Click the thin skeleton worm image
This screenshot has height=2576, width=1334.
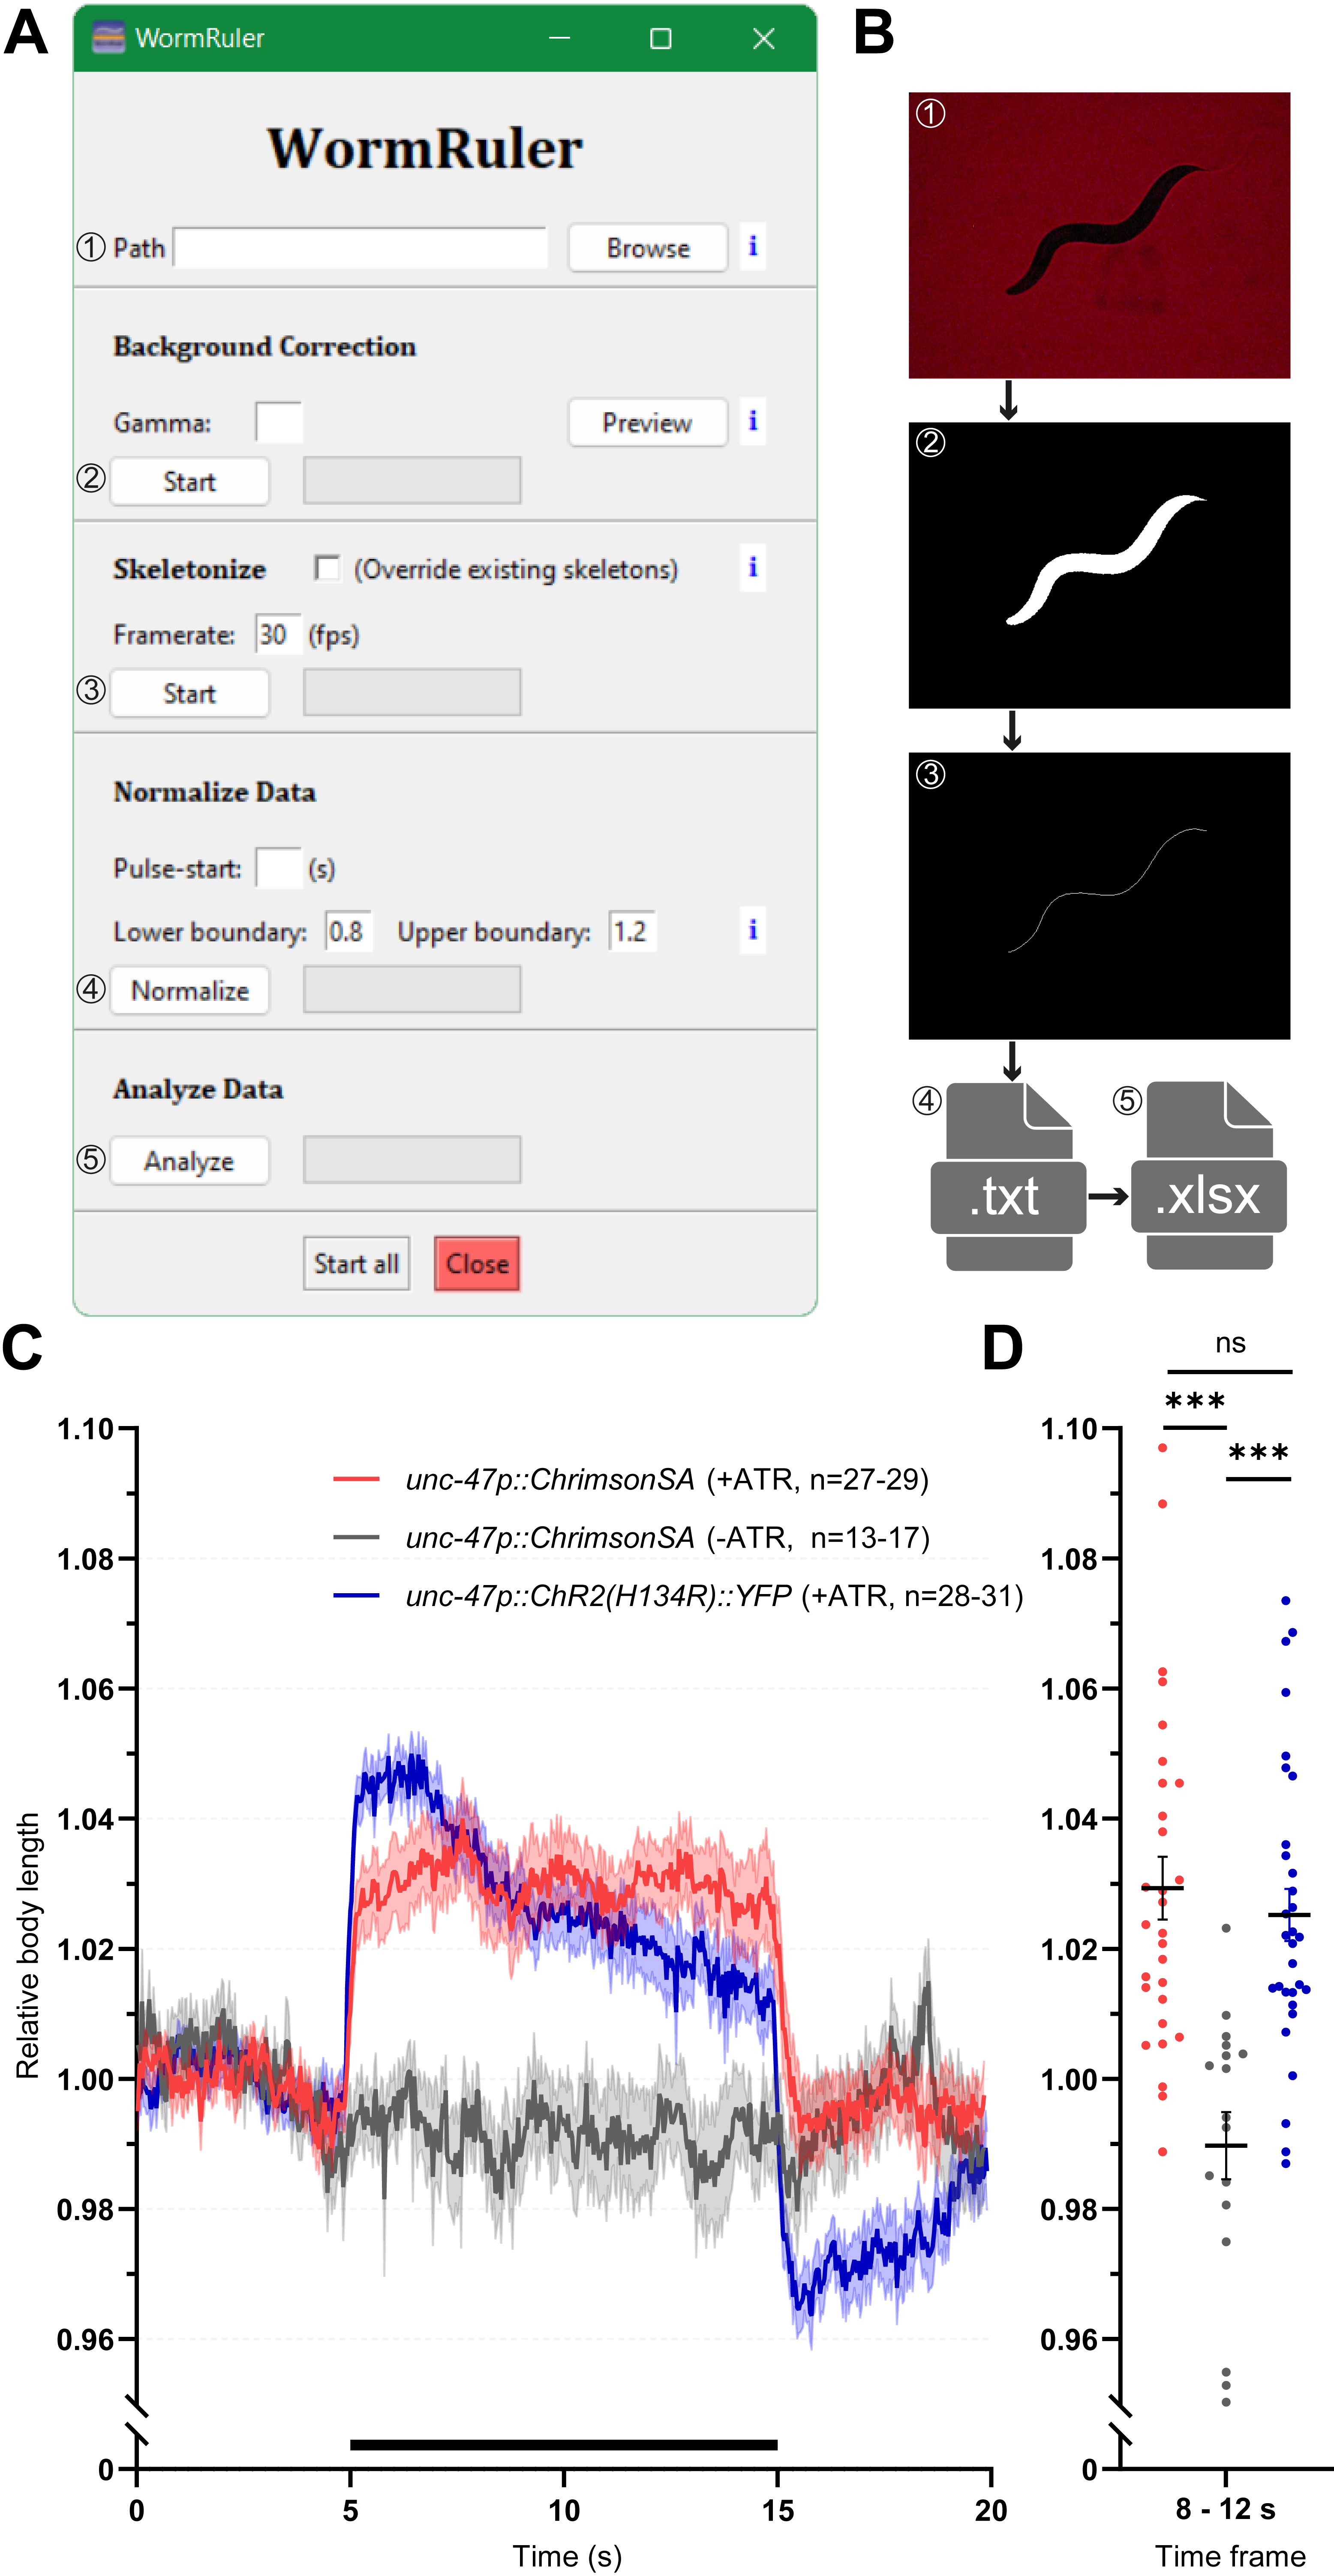[x=1099, y=896]
